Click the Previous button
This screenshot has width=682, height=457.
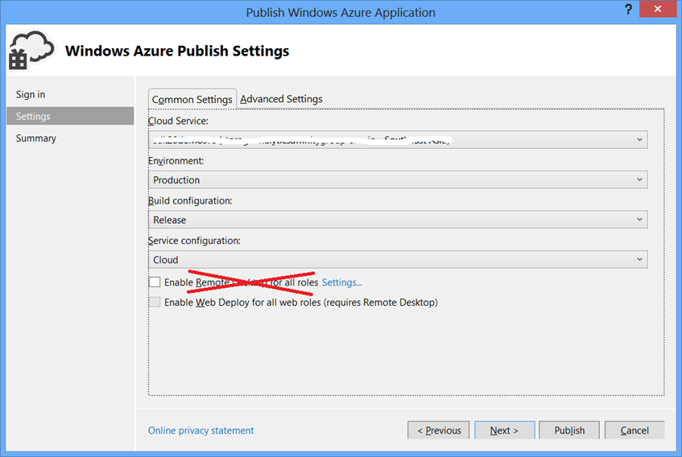438,430
